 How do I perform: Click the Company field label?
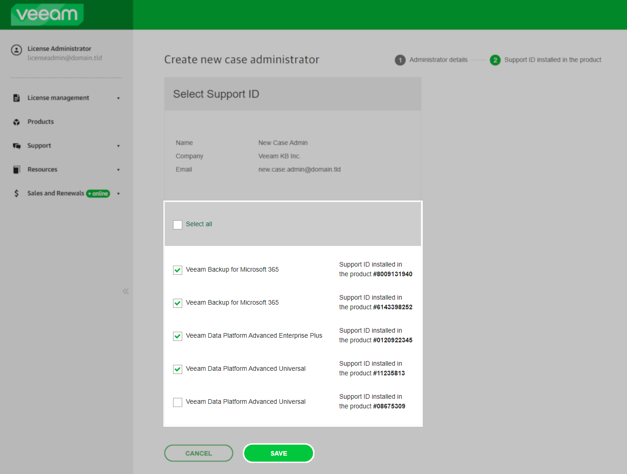pos(189,156)
